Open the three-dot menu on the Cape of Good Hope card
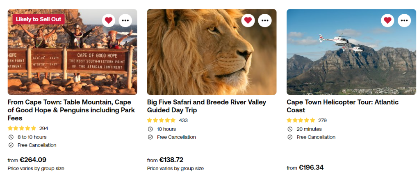419x176 pixels. click(x=125, y=20)
